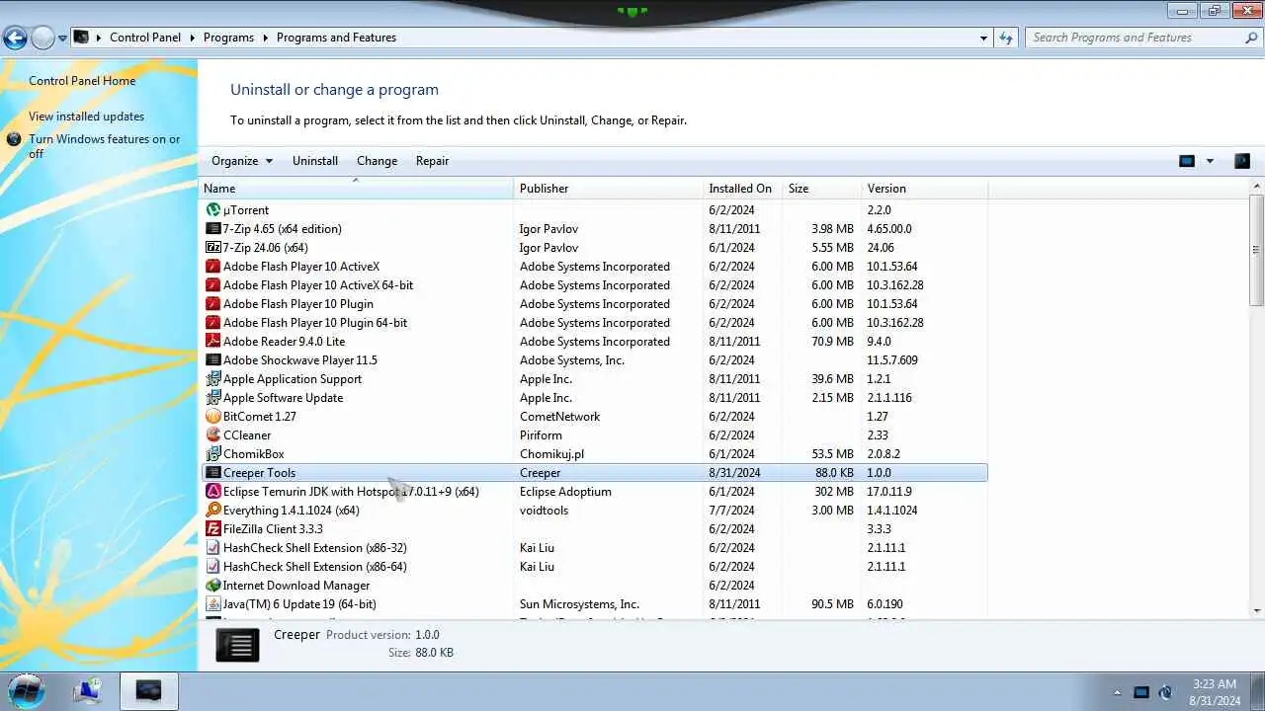Sort the list by Size column
The image size is (1265, 711).
point(821,188)
